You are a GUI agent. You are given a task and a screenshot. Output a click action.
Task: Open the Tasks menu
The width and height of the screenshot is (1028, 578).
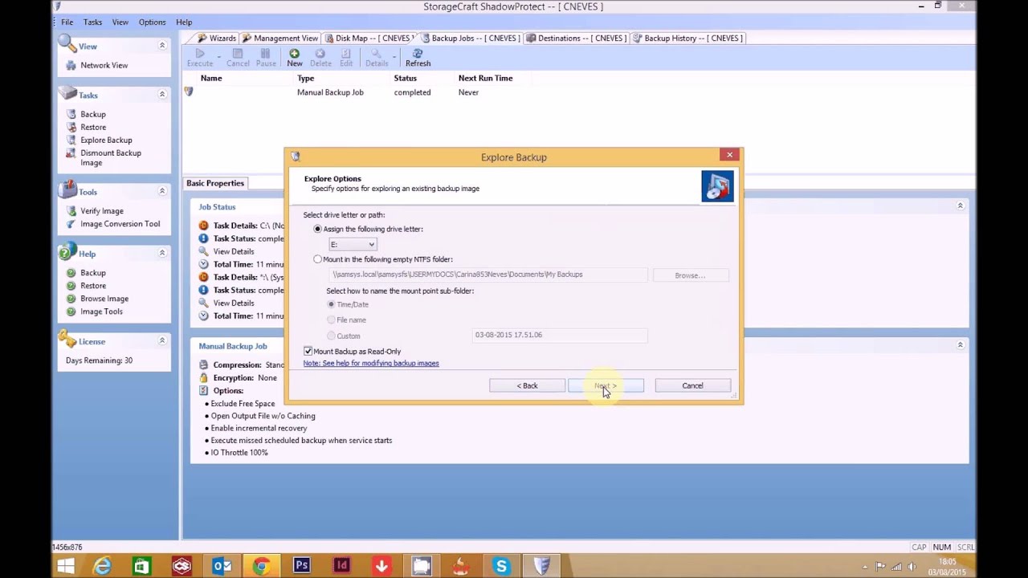coord(92,22)
